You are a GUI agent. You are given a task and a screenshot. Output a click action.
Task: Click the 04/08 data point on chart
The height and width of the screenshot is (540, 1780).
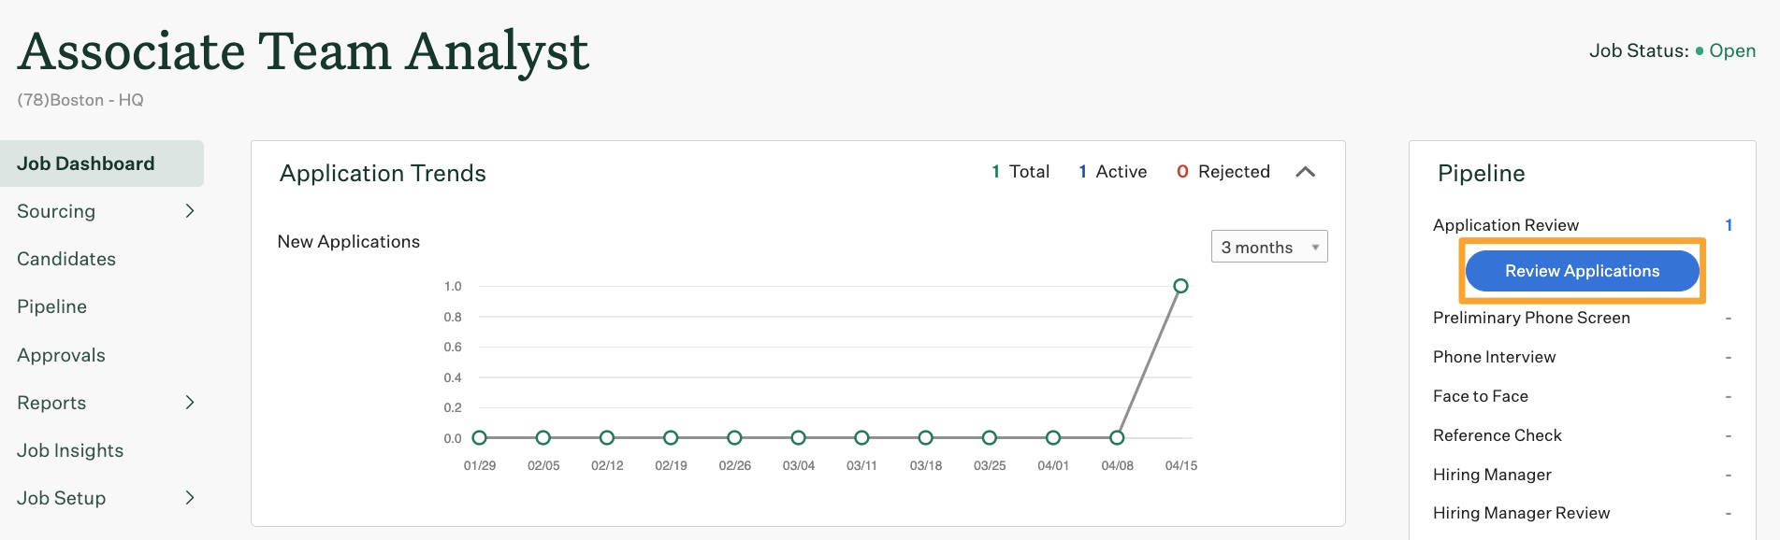point(1117,437)
